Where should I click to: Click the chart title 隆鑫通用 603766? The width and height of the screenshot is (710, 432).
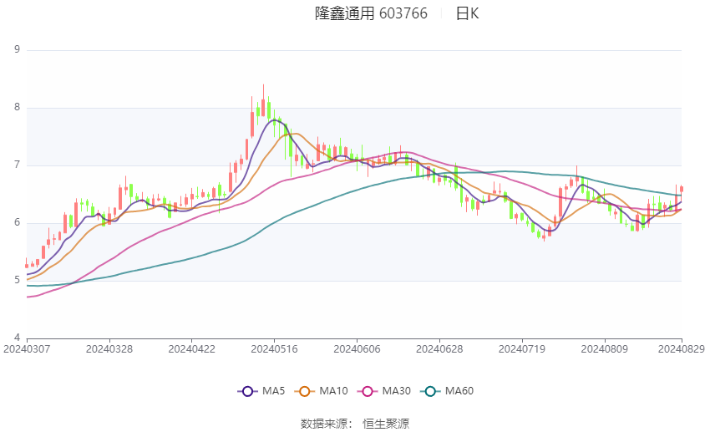371,13
